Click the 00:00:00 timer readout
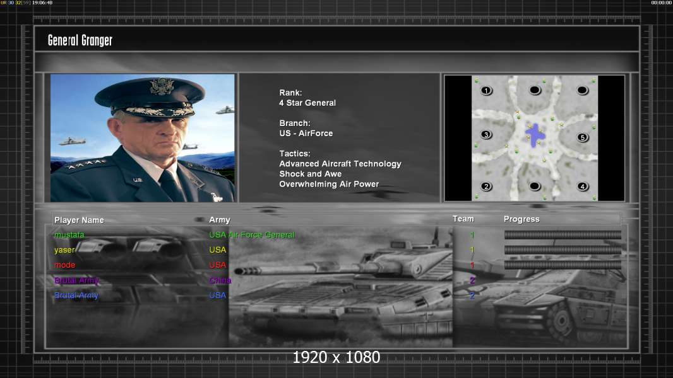Screen dimensions: 673x378 [x=662, y=3]
